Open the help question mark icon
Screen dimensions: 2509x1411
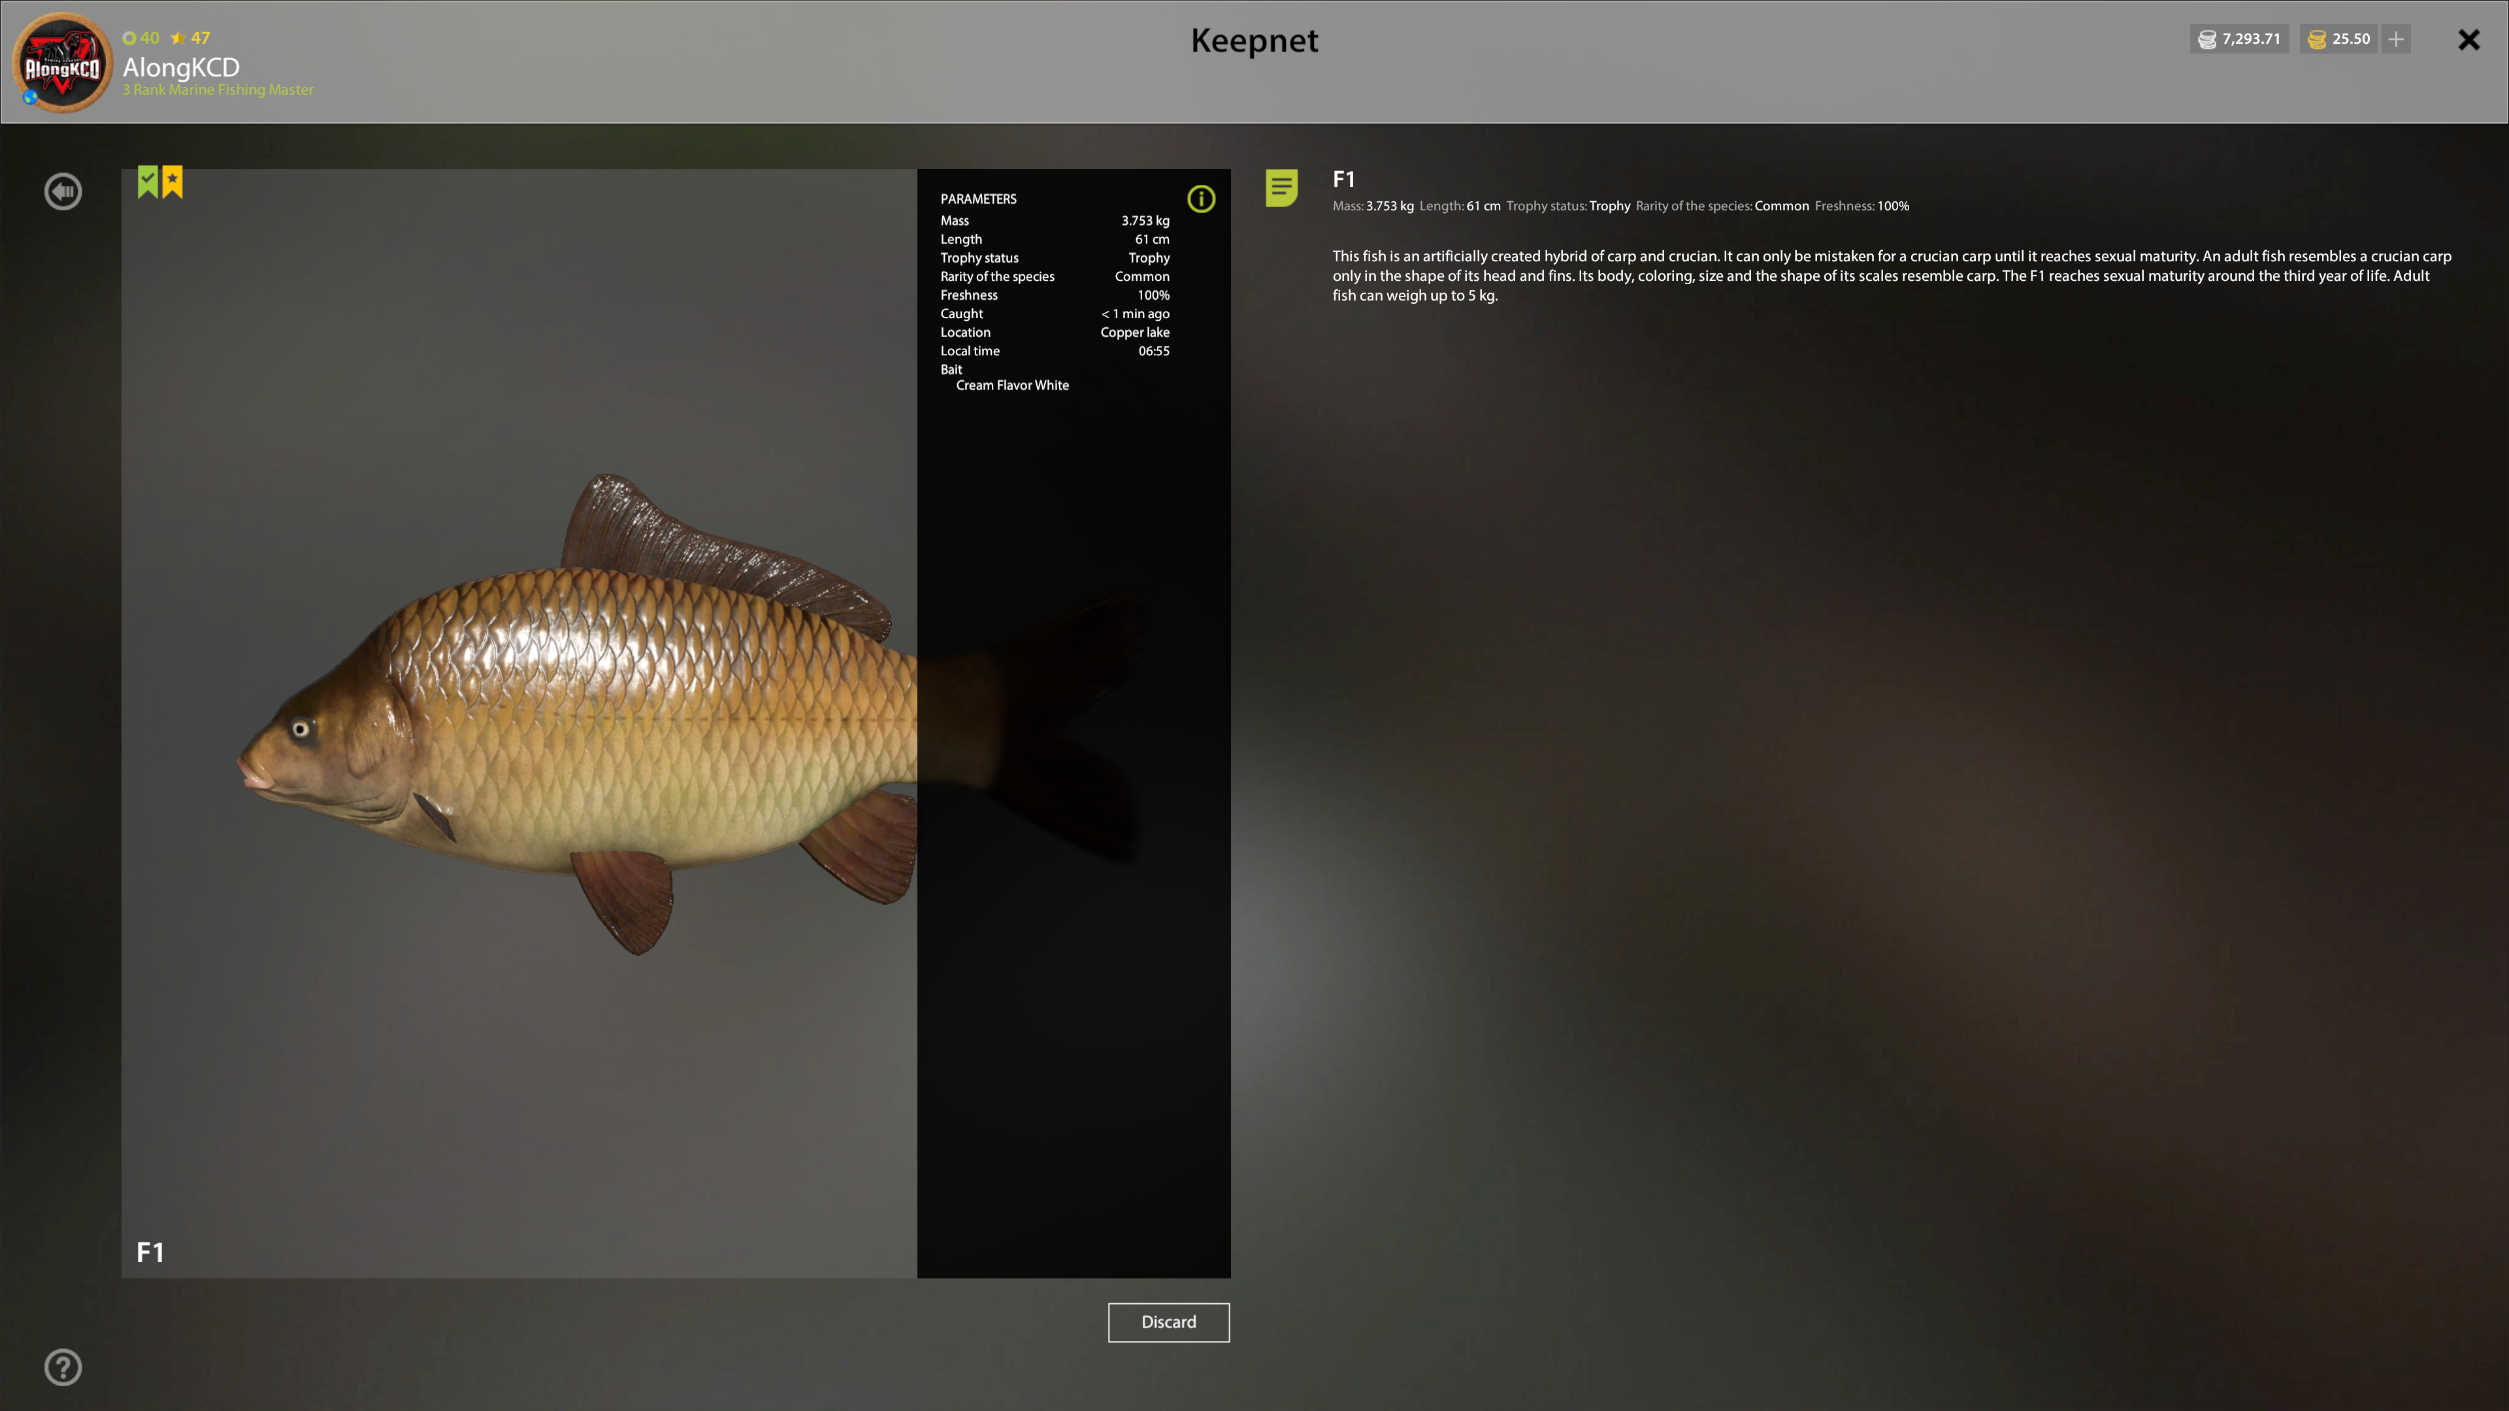[x=63, y=1367]
